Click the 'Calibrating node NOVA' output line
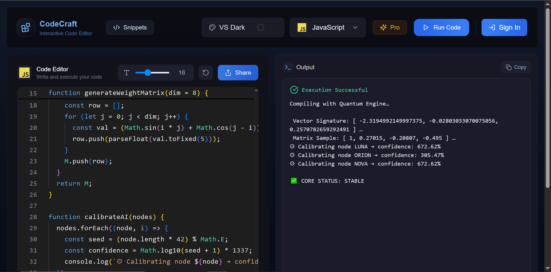This screenshot has height=272, width=551. (x=365, y=164)
